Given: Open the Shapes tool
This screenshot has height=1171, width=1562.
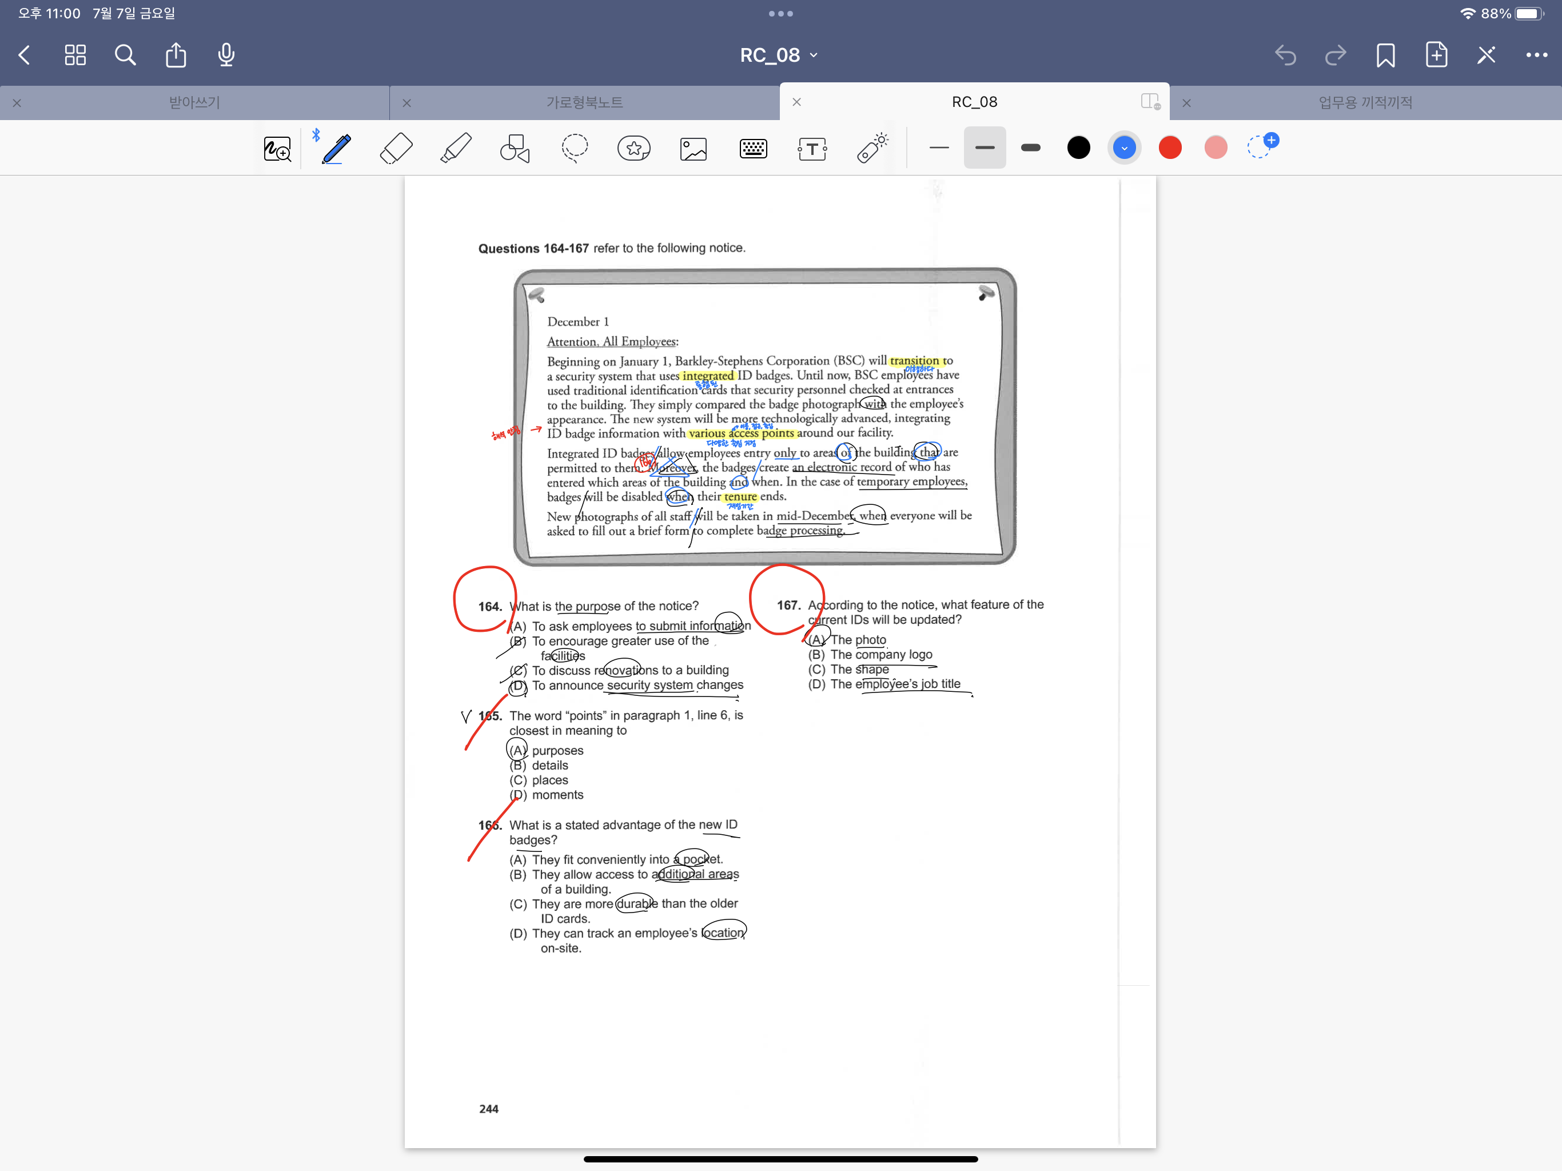Looking at the screenshot, I should [x=515, y=148].
